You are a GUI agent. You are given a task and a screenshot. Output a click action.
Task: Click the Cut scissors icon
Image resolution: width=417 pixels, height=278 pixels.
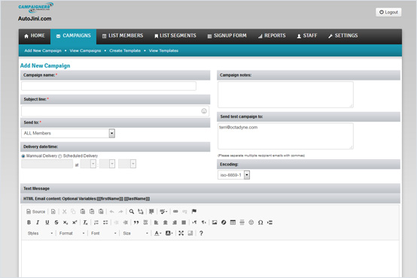65,212
